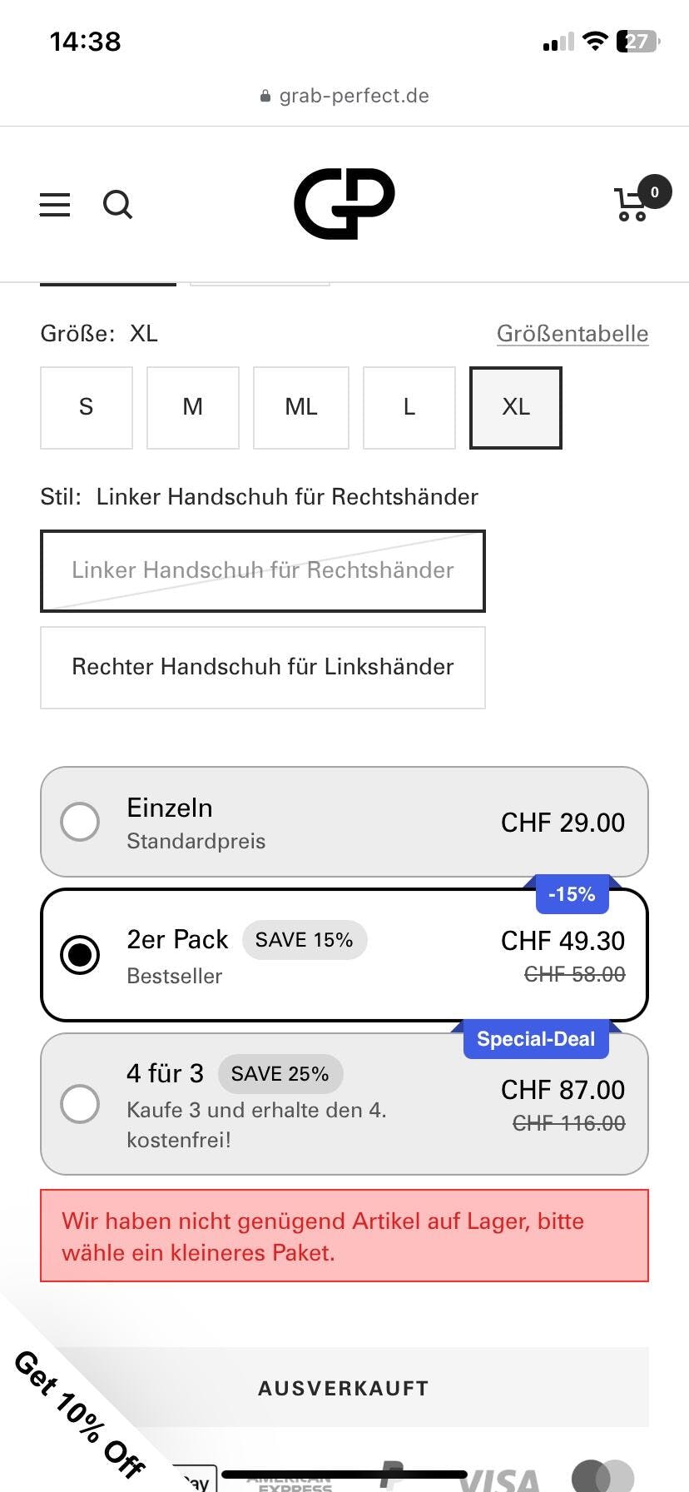Go to homepage via GP logo
This screenshot has height=1492, width=689.
[344, 204]
